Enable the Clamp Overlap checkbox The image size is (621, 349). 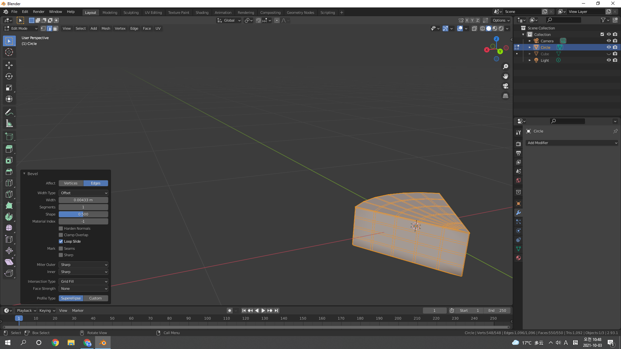pos(61,235)
